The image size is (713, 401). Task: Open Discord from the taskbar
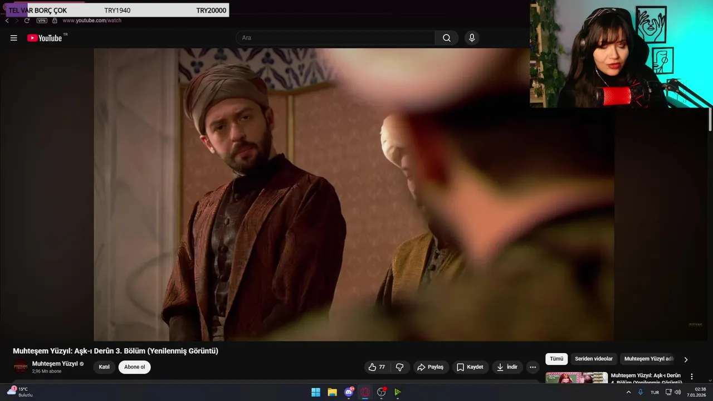(x=349, y=392)
